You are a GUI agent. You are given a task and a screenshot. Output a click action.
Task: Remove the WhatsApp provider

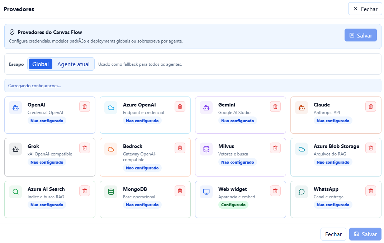click(371, 191)
